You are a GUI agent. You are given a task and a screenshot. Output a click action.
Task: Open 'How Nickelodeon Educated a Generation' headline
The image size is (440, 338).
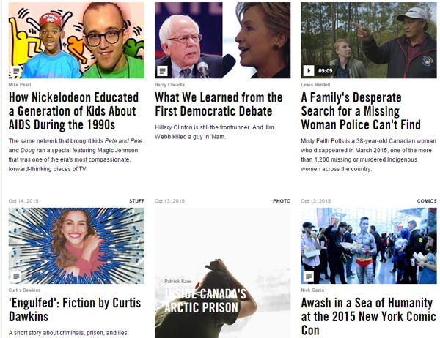coord(73,111)
